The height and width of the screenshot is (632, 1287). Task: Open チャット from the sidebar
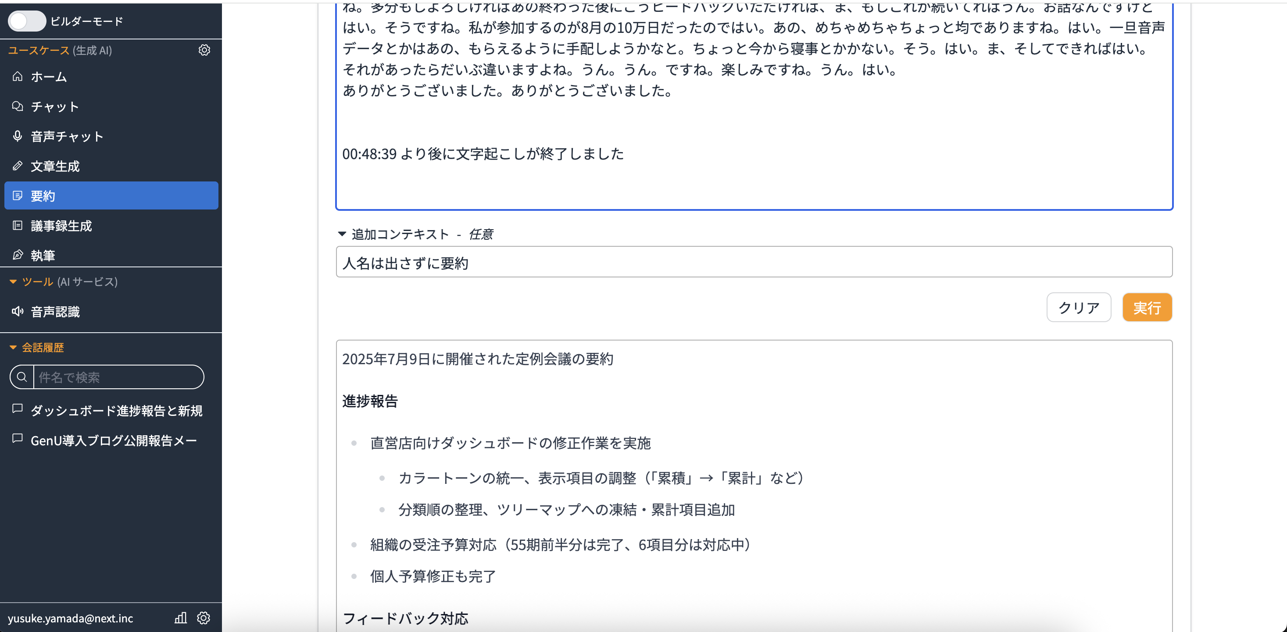click(x=55, y=107)
